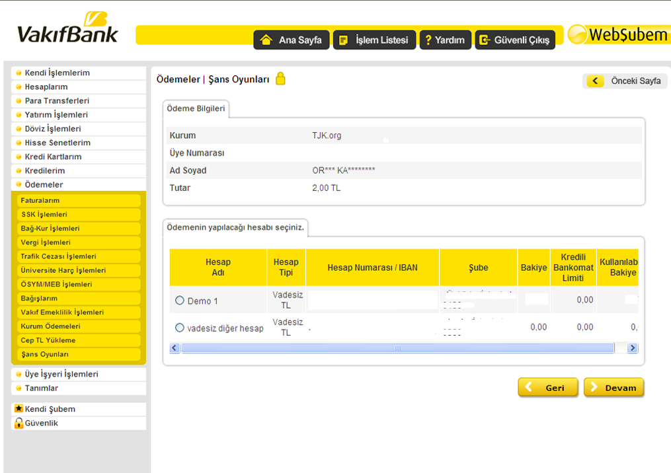Image resolution: width=671 pixels, height=473 pixels.
Task: Open SSK İşlemleri submenu item
Action: (79, 215)
